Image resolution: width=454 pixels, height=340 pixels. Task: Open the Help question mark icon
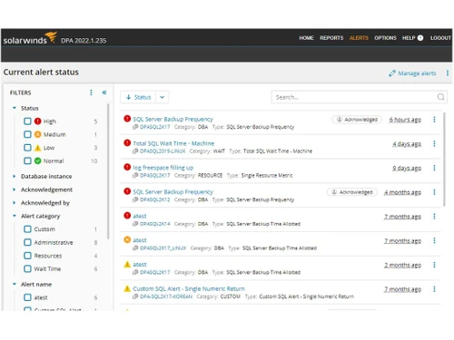(420, 38)
